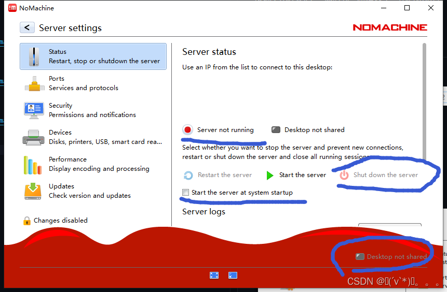This screenshot has width=447, height=292.
Task: Click the green Start play icon
Action: coord(269,175)
